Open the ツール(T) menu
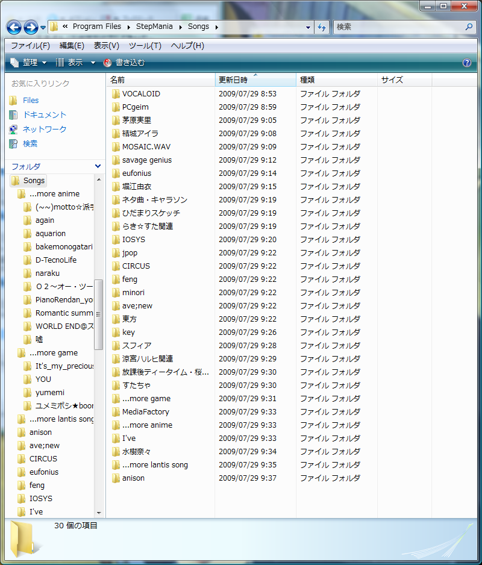Image resolution: width=482 pixels, height=565 pixels. pos(145,46)
